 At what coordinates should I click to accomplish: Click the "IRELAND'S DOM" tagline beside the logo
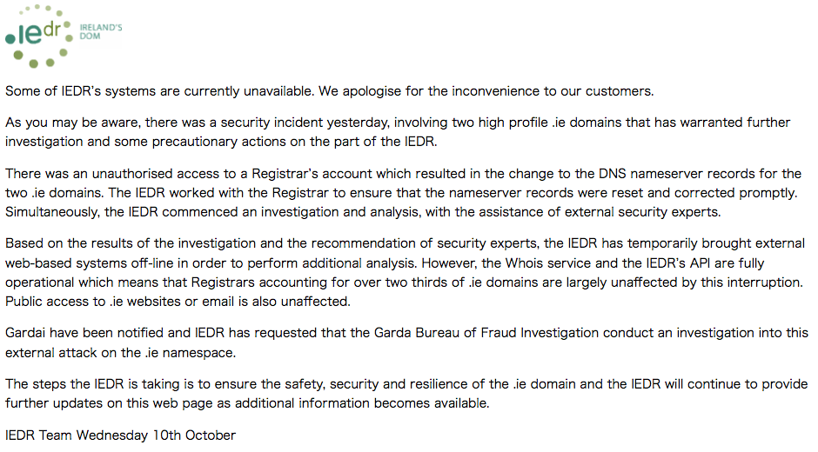coord(101,31)
